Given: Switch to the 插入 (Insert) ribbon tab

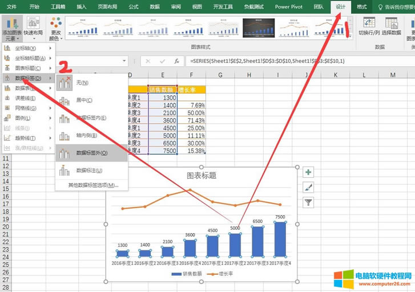Looking at the screenshot, I should [x=82, y=7].
